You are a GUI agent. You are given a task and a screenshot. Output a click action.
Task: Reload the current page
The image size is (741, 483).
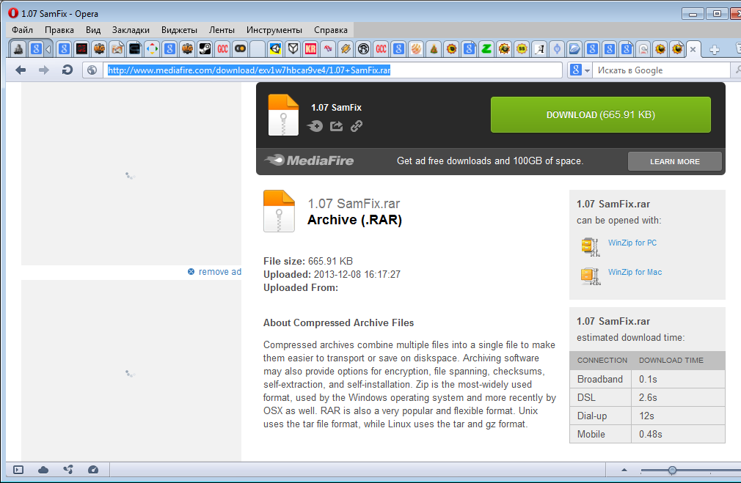coord(67,70)
